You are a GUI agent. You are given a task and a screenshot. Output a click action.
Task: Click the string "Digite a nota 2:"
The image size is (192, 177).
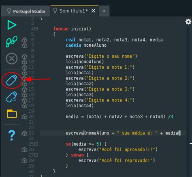[x=109, y=78]
